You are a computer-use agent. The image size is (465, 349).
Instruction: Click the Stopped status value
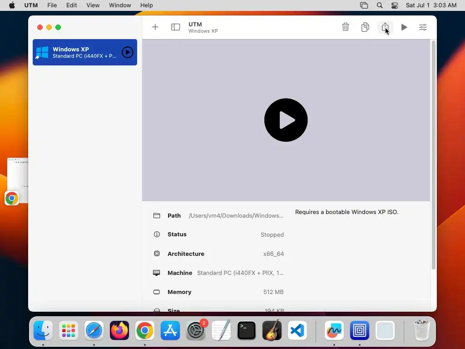(x=272, y=235)
